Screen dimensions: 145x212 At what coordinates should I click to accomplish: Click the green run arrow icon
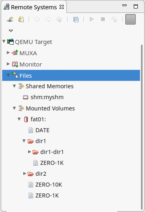(x=92, y=19)
